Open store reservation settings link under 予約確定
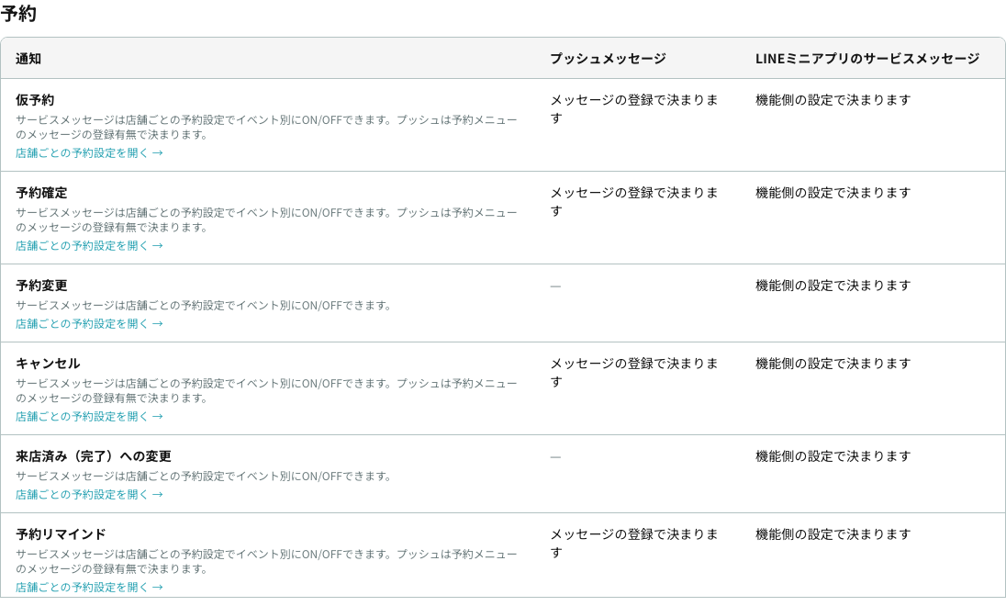 coord(89,245)
